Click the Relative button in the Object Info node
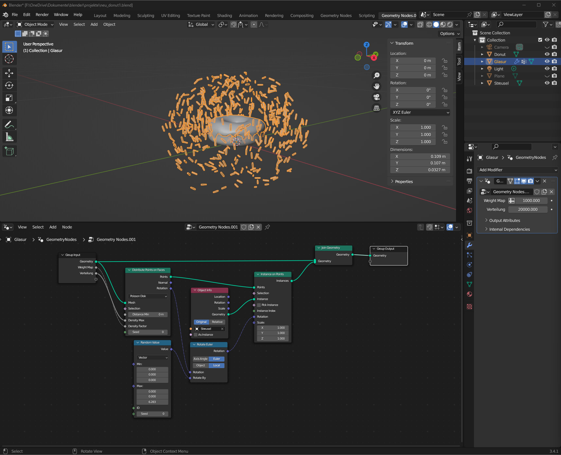The width and height of the screenshot is (561, 455). [217, 322]
